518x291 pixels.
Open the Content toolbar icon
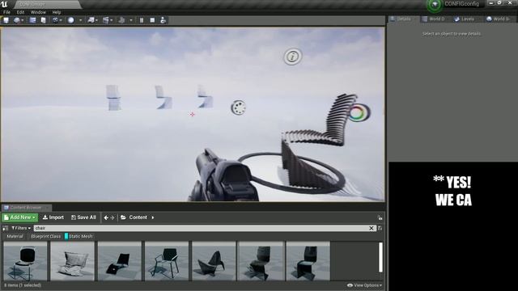[x=32, y=20]
